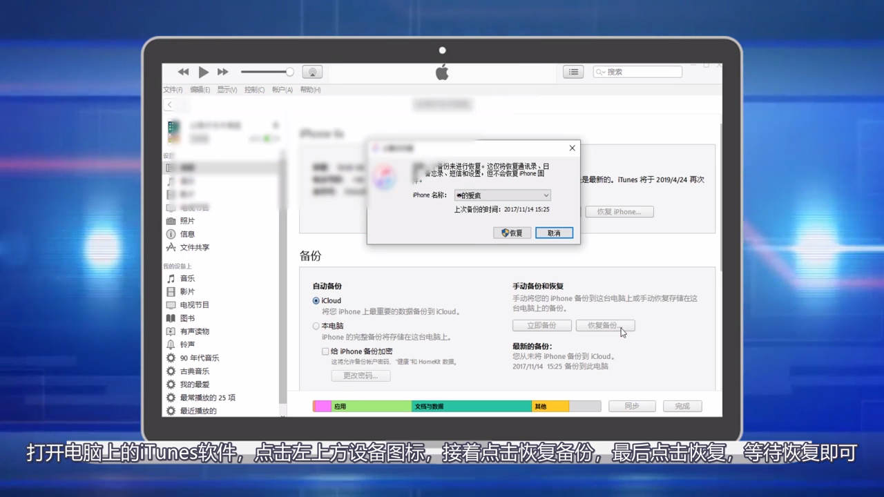Screen dimensions: 884x497
Task: Click the iPhone device thumbnail in sidebar
Action: point(174,131)
